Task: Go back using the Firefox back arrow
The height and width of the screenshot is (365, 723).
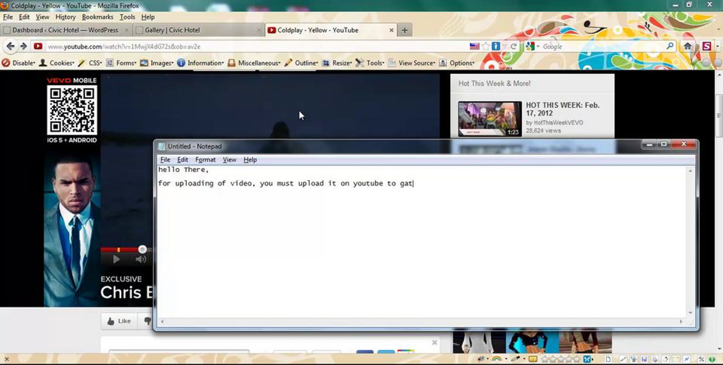Action: point(10,46)
